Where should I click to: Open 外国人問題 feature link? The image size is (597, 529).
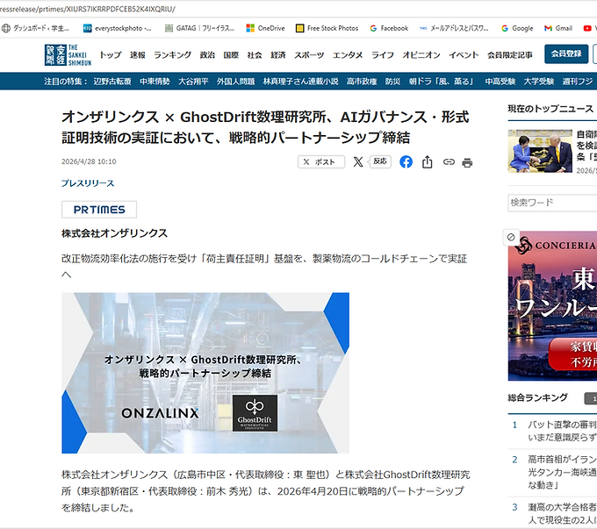(x=235, y=82)
